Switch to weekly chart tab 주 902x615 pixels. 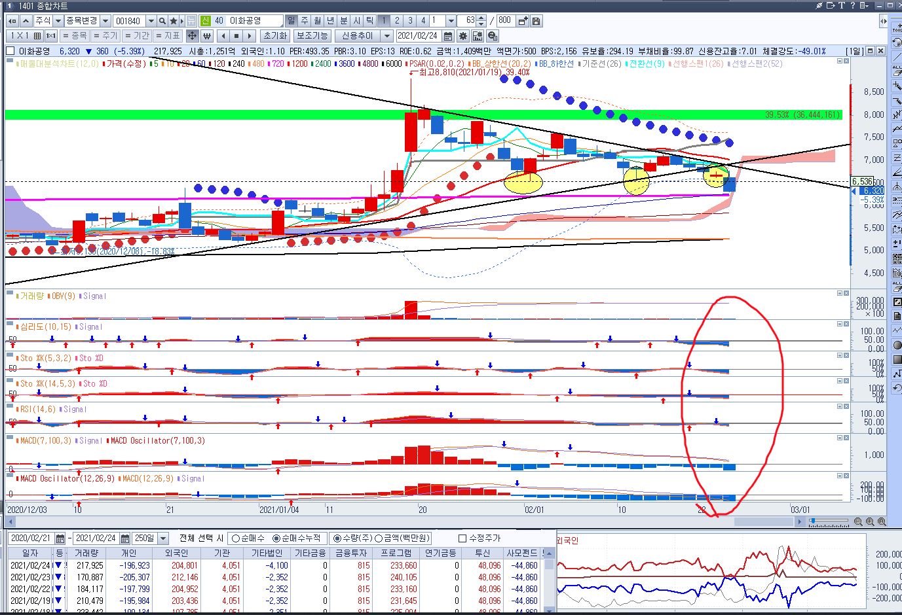[305, 21]
